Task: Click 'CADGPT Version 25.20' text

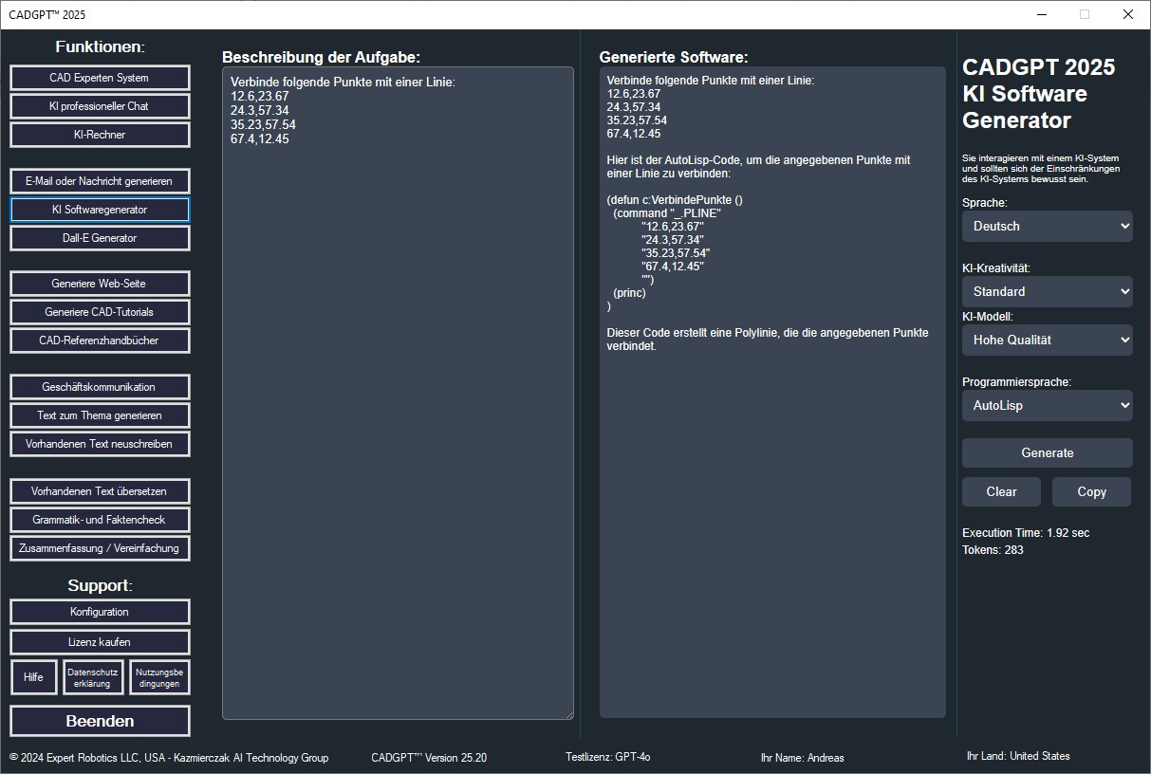Action: 429,758
